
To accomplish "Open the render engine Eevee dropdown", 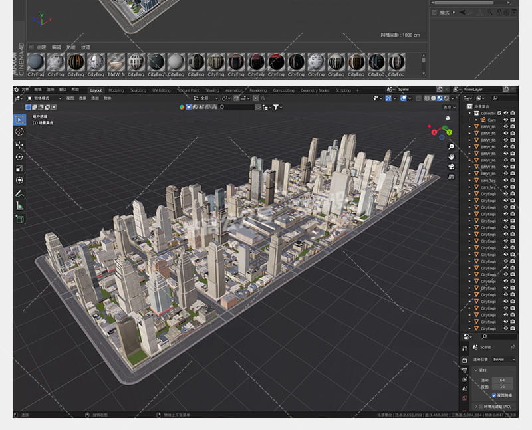I will pyautogui.click(x=503, y=359).
